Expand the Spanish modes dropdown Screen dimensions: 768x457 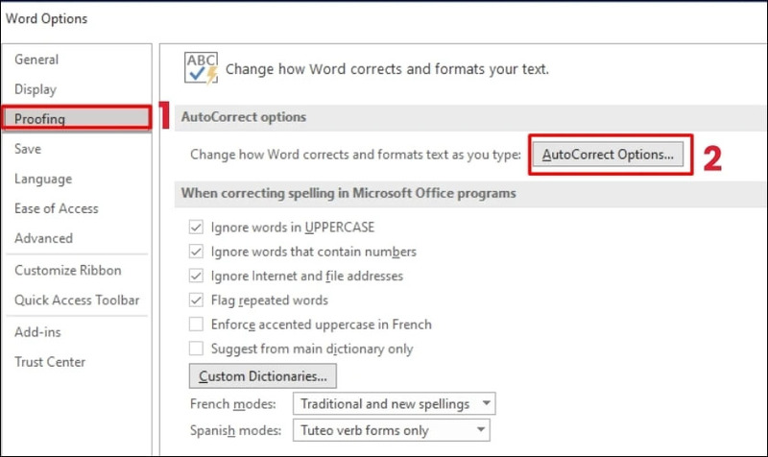coord(391,430)
